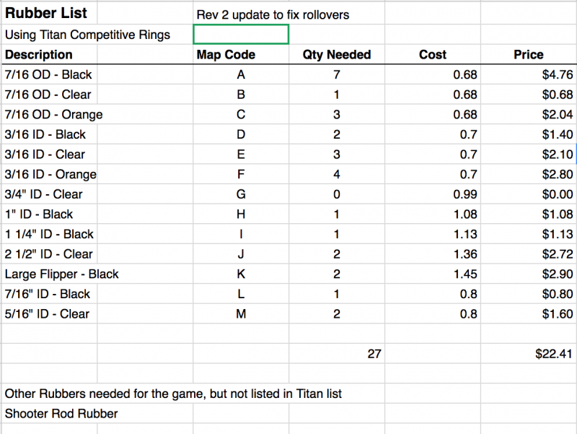577x434 pixels.
Task: Select the Rubber List title cell
Action: [x=49, y=14]
